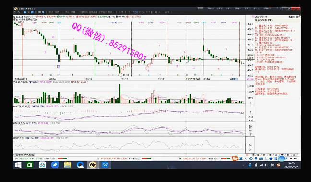Click the RSI indicator panel label
The image size is (311, 182).
(19, 138)
